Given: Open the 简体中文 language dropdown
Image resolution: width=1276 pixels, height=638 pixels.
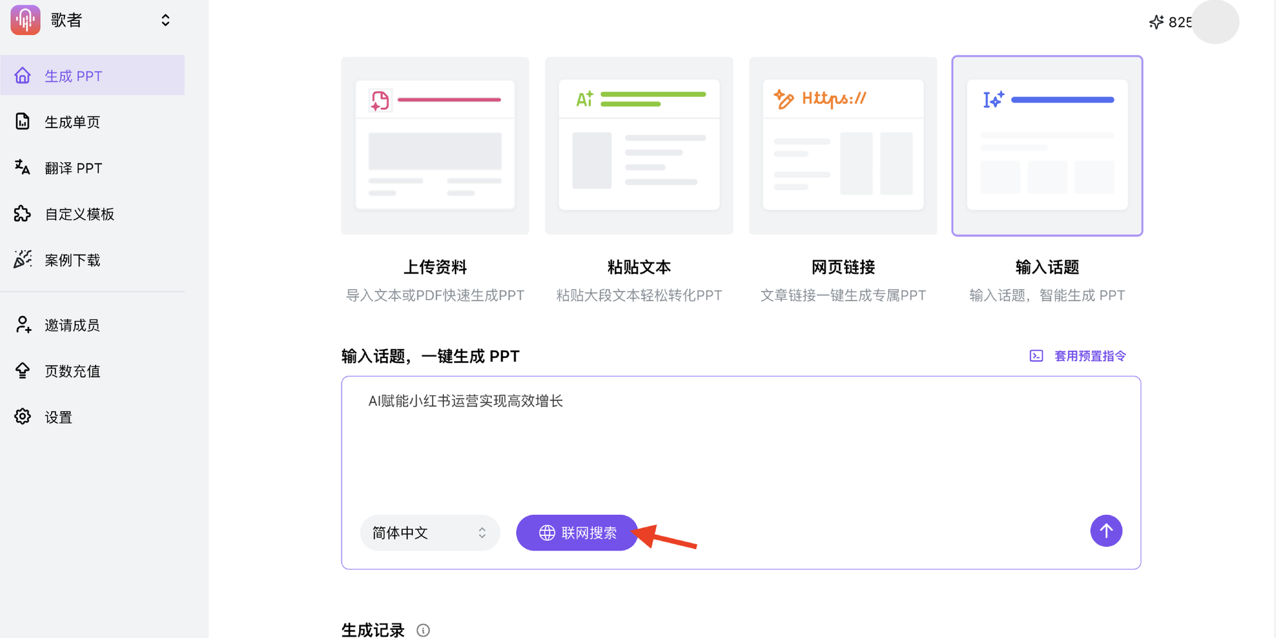Looking at the screenshot, I should coord(429,533).
